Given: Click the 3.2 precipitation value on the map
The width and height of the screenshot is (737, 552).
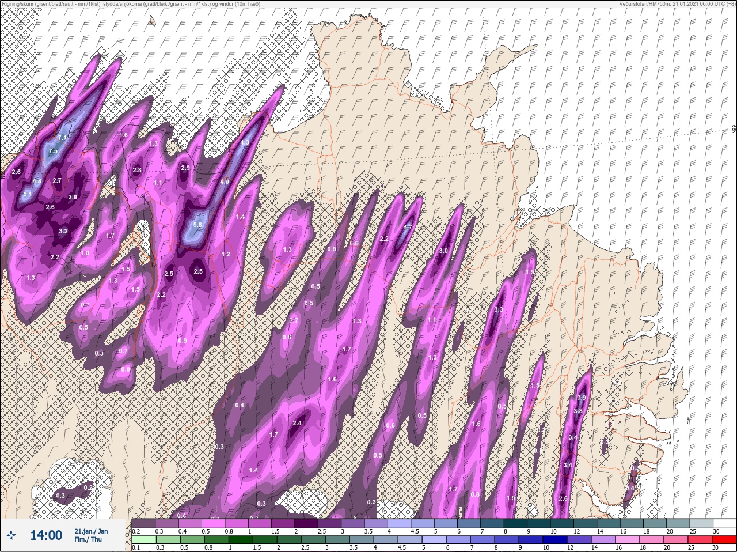Looking at the screenshot, I should pyautogui.click(x=63, y=232).
